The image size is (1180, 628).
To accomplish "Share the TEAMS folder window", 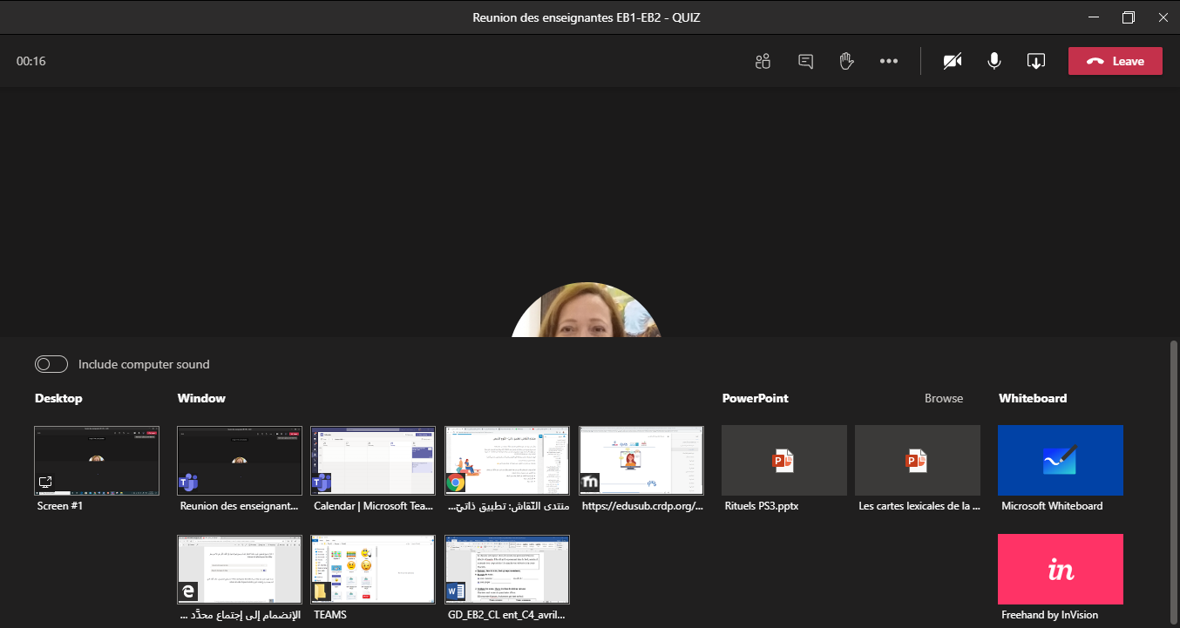I will tap(373, 570).
